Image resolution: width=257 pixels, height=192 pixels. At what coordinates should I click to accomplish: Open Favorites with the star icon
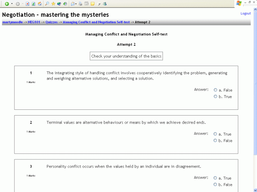click(53, 4)
